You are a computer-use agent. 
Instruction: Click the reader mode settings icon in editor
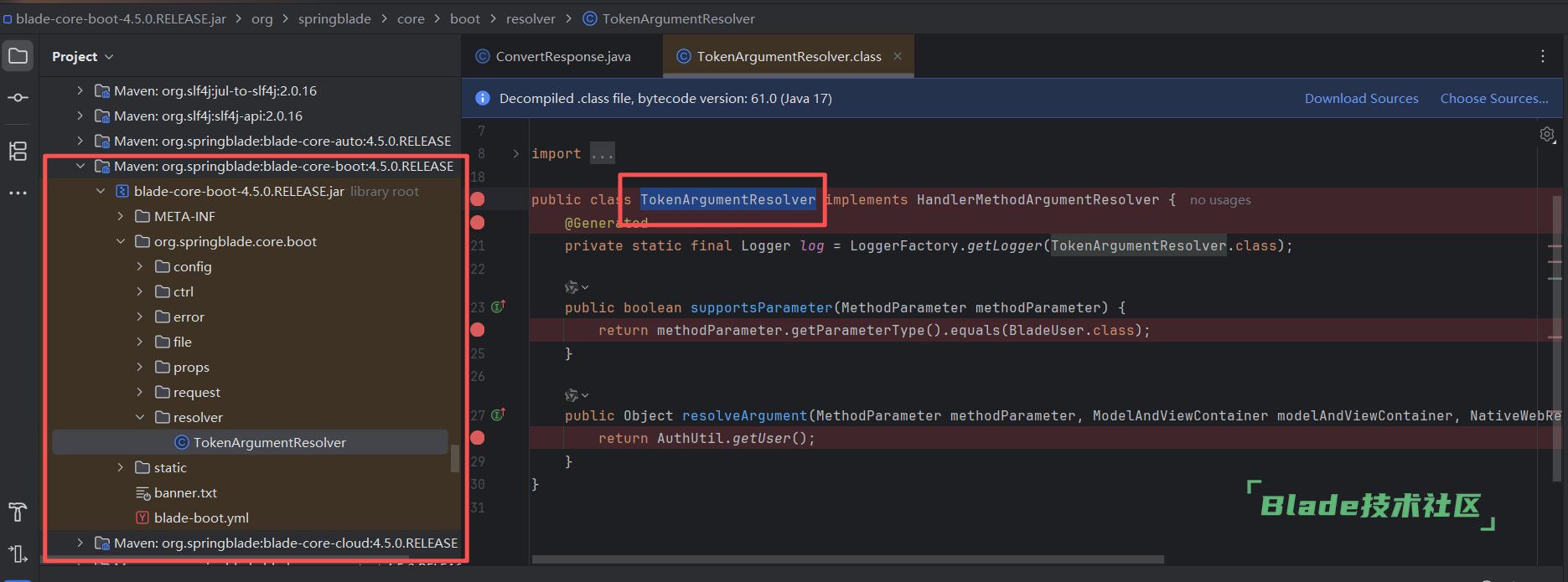pos(1547,134)
